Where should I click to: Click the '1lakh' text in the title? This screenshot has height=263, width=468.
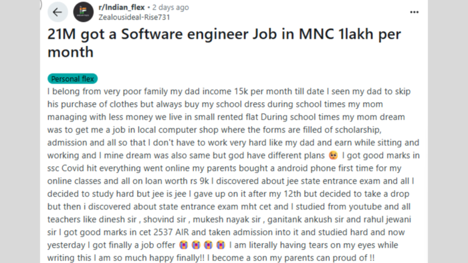click(x=356, y=34)
